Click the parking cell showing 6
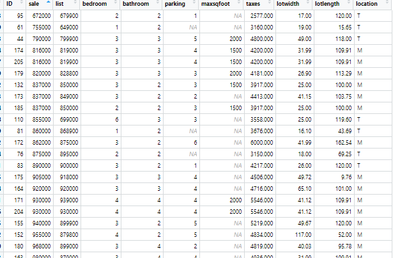 click(196, 143)
